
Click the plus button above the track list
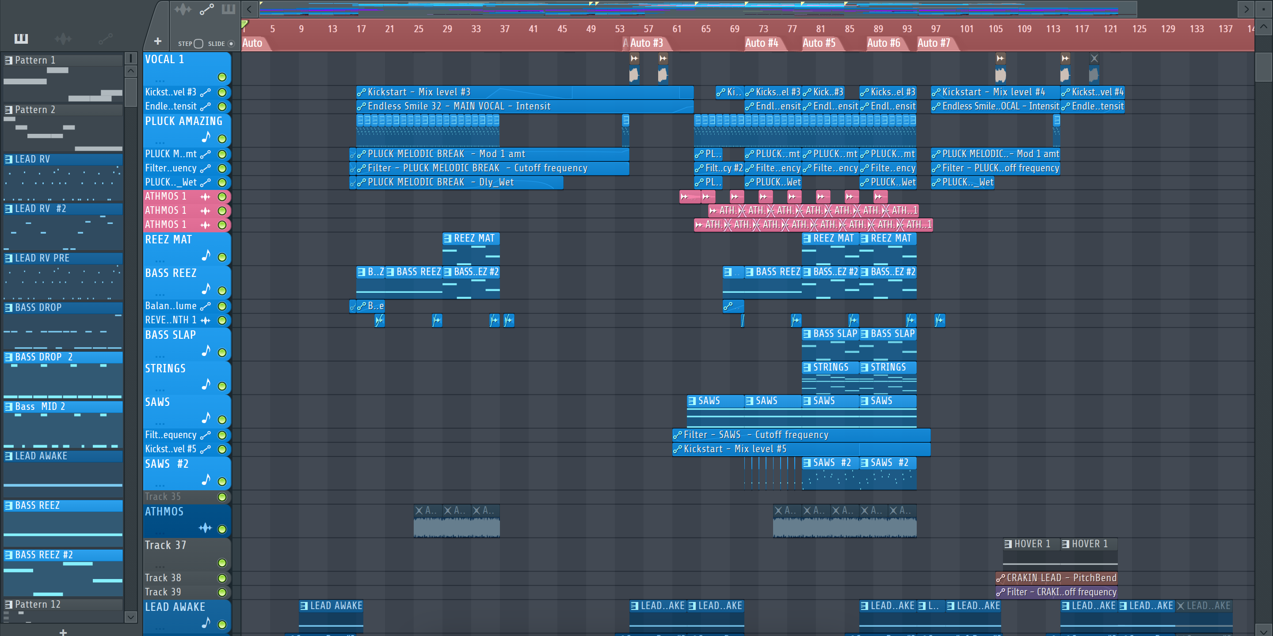click(x=158, y=41)
